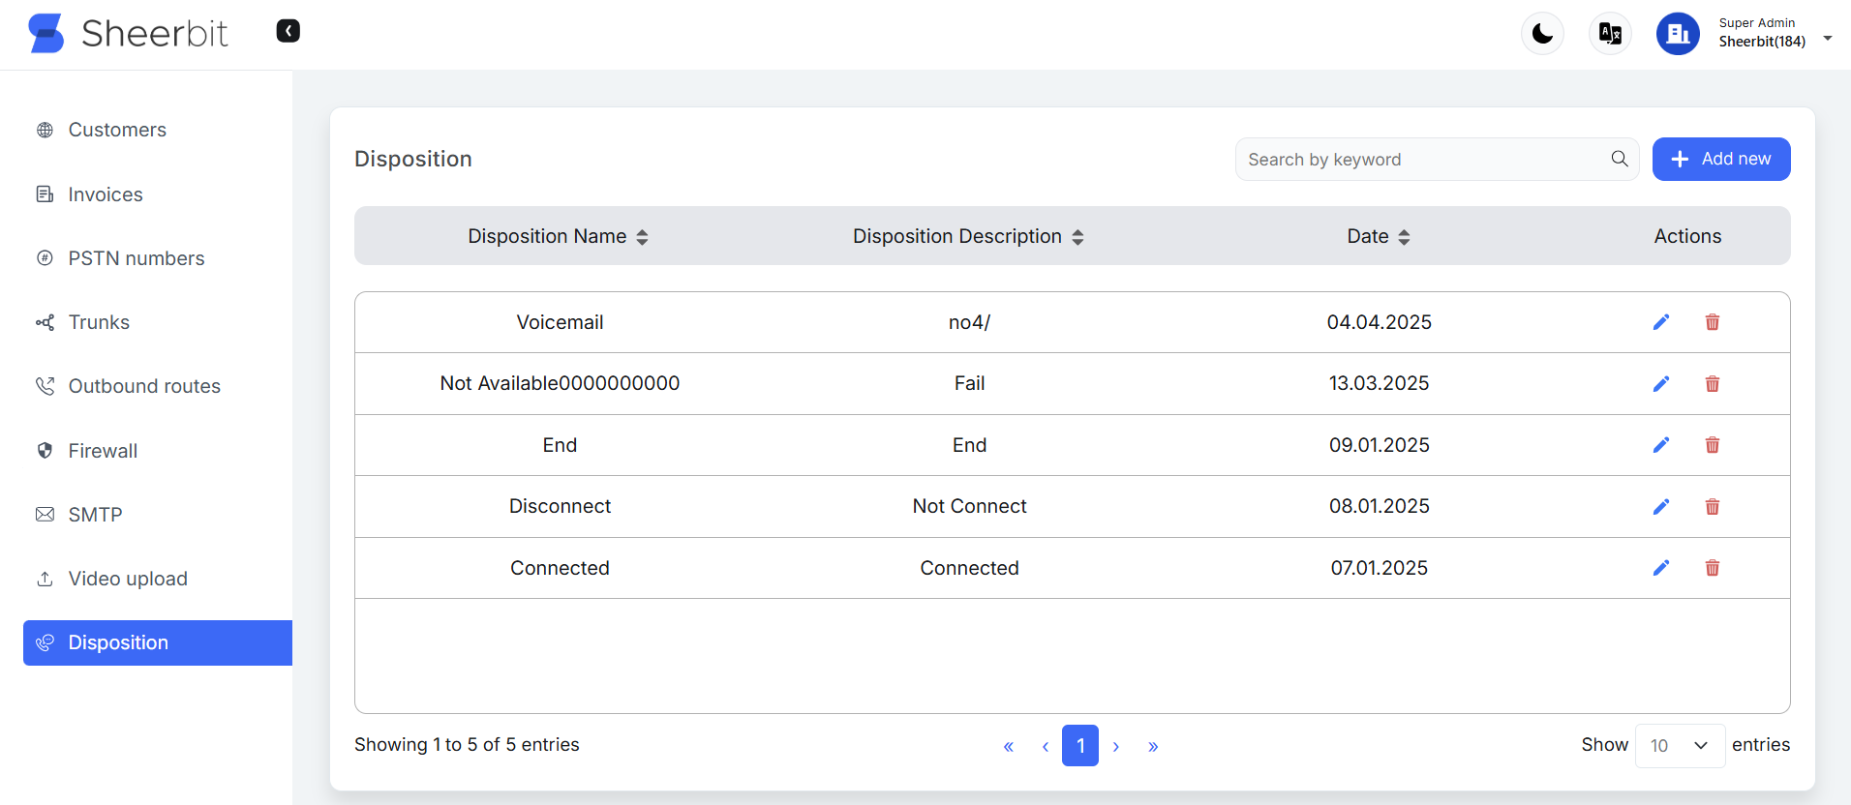
Task: Expand the Super Admin account menu
Action: coord(1827,39)
